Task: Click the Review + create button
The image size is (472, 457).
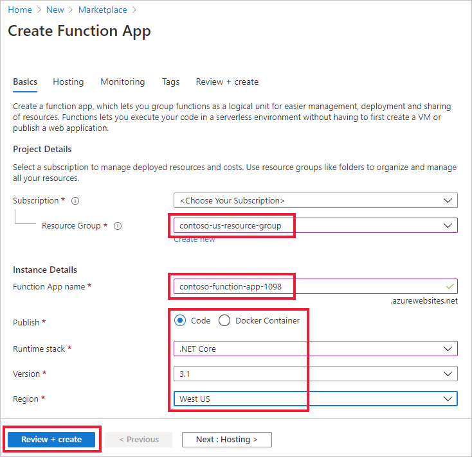Action: click(x=51, y=439)
